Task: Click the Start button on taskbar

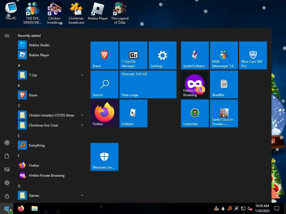Action: click(7, 208)
